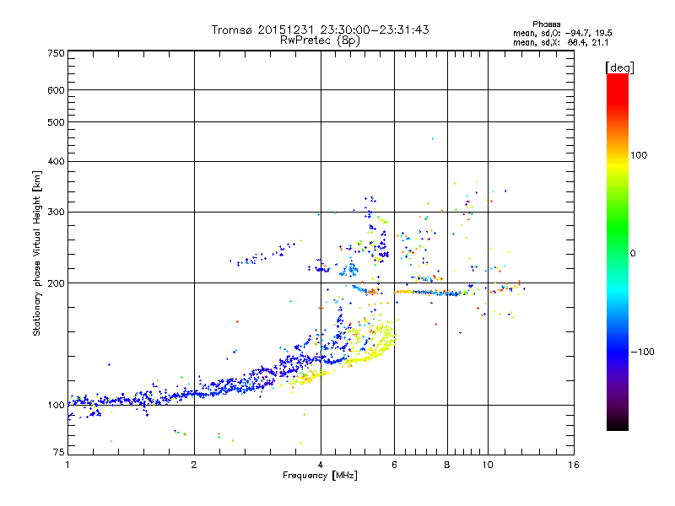
Task: Click the x-axis label '16'
Action: pyautogui.click(x=574, y=465)
